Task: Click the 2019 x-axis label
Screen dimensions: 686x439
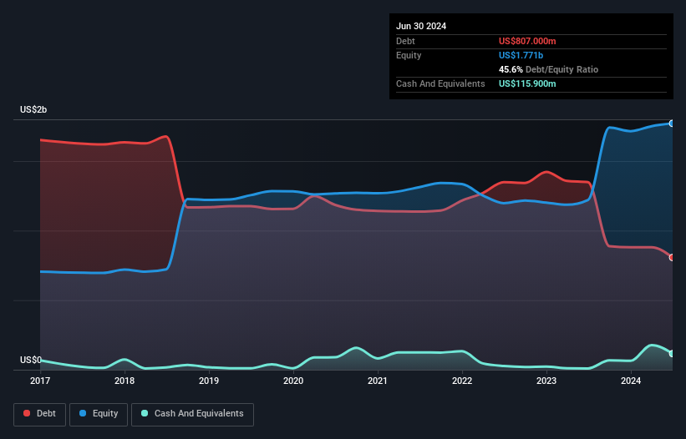Action: [x=209, y=381]
